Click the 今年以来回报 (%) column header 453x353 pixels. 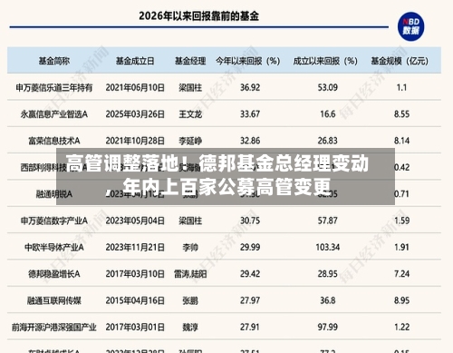point(247,61)
